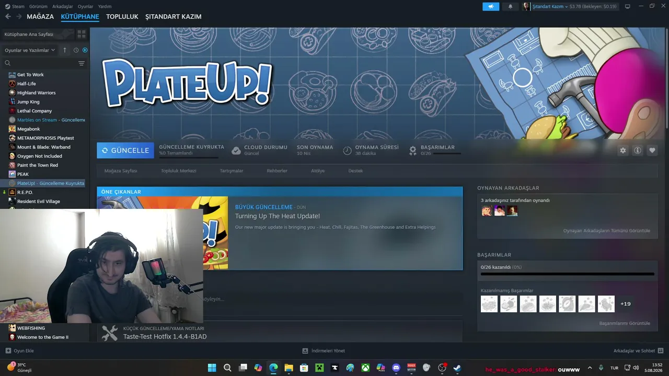Open Destek link
Viewport: 669px width, 376px height.
(x=355, y=171)
